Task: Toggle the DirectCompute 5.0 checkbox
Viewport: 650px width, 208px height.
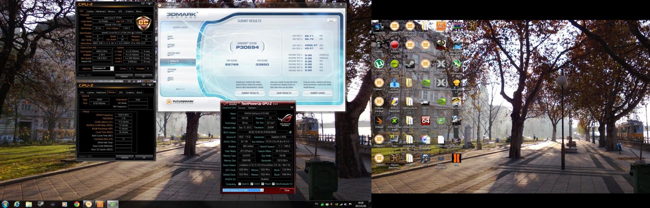Action: click(x=274, y=184)
